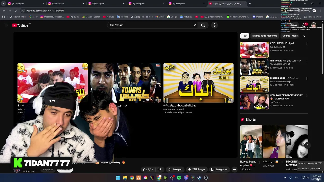This screenshot has height=182, width=324.
Task: Click the Partager share button
Action: [x=175, y=169]
